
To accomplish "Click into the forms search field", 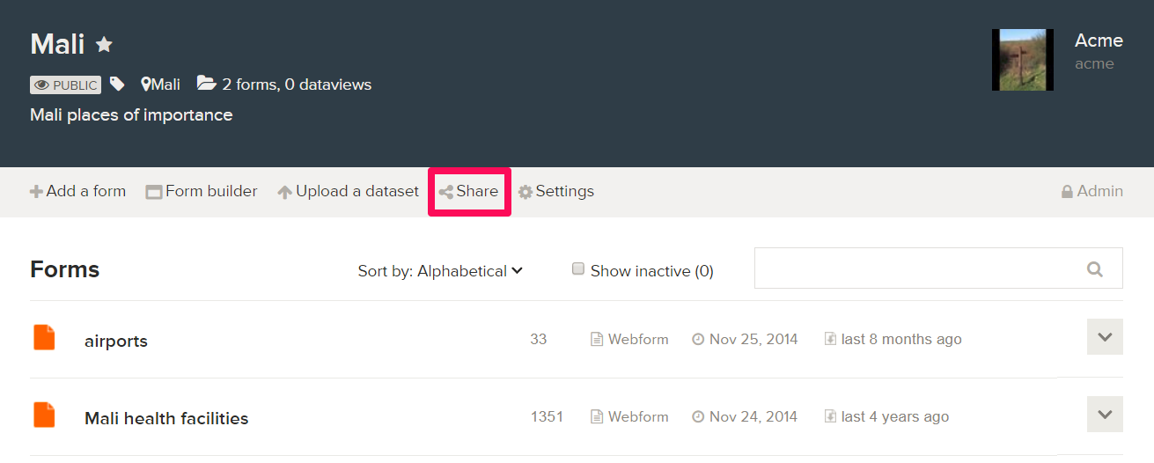I will [x=915, y=268].
